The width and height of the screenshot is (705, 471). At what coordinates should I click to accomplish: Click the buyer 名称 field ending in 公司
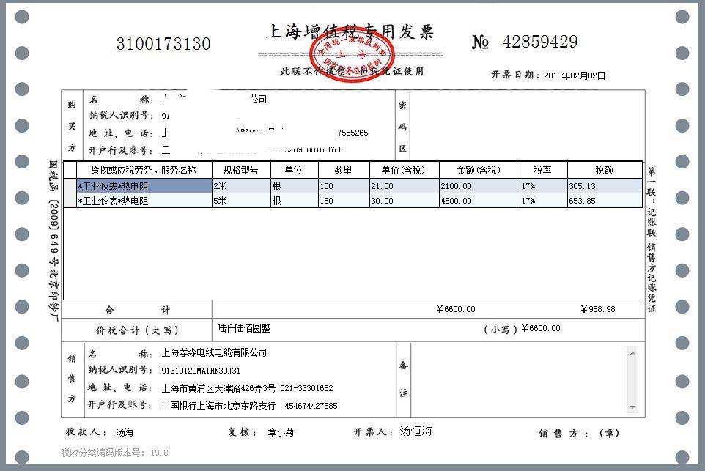pyautogui.click(x=215, y=98)
